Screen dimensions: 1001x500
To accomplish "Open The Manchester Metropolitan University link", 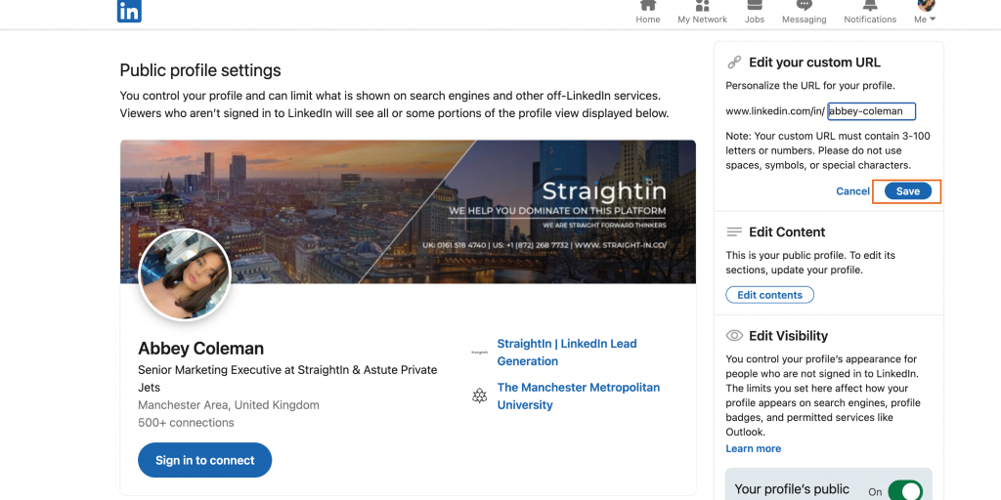I will (579, 396).
